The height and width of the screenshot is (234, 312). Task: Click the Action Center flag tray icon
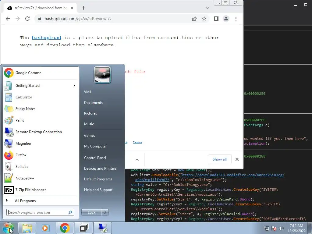click(274, 229)
